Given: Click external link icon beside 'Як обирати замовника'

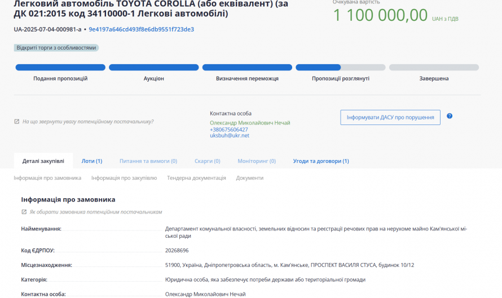Looking at the screenshot, I should coord(24,212).
